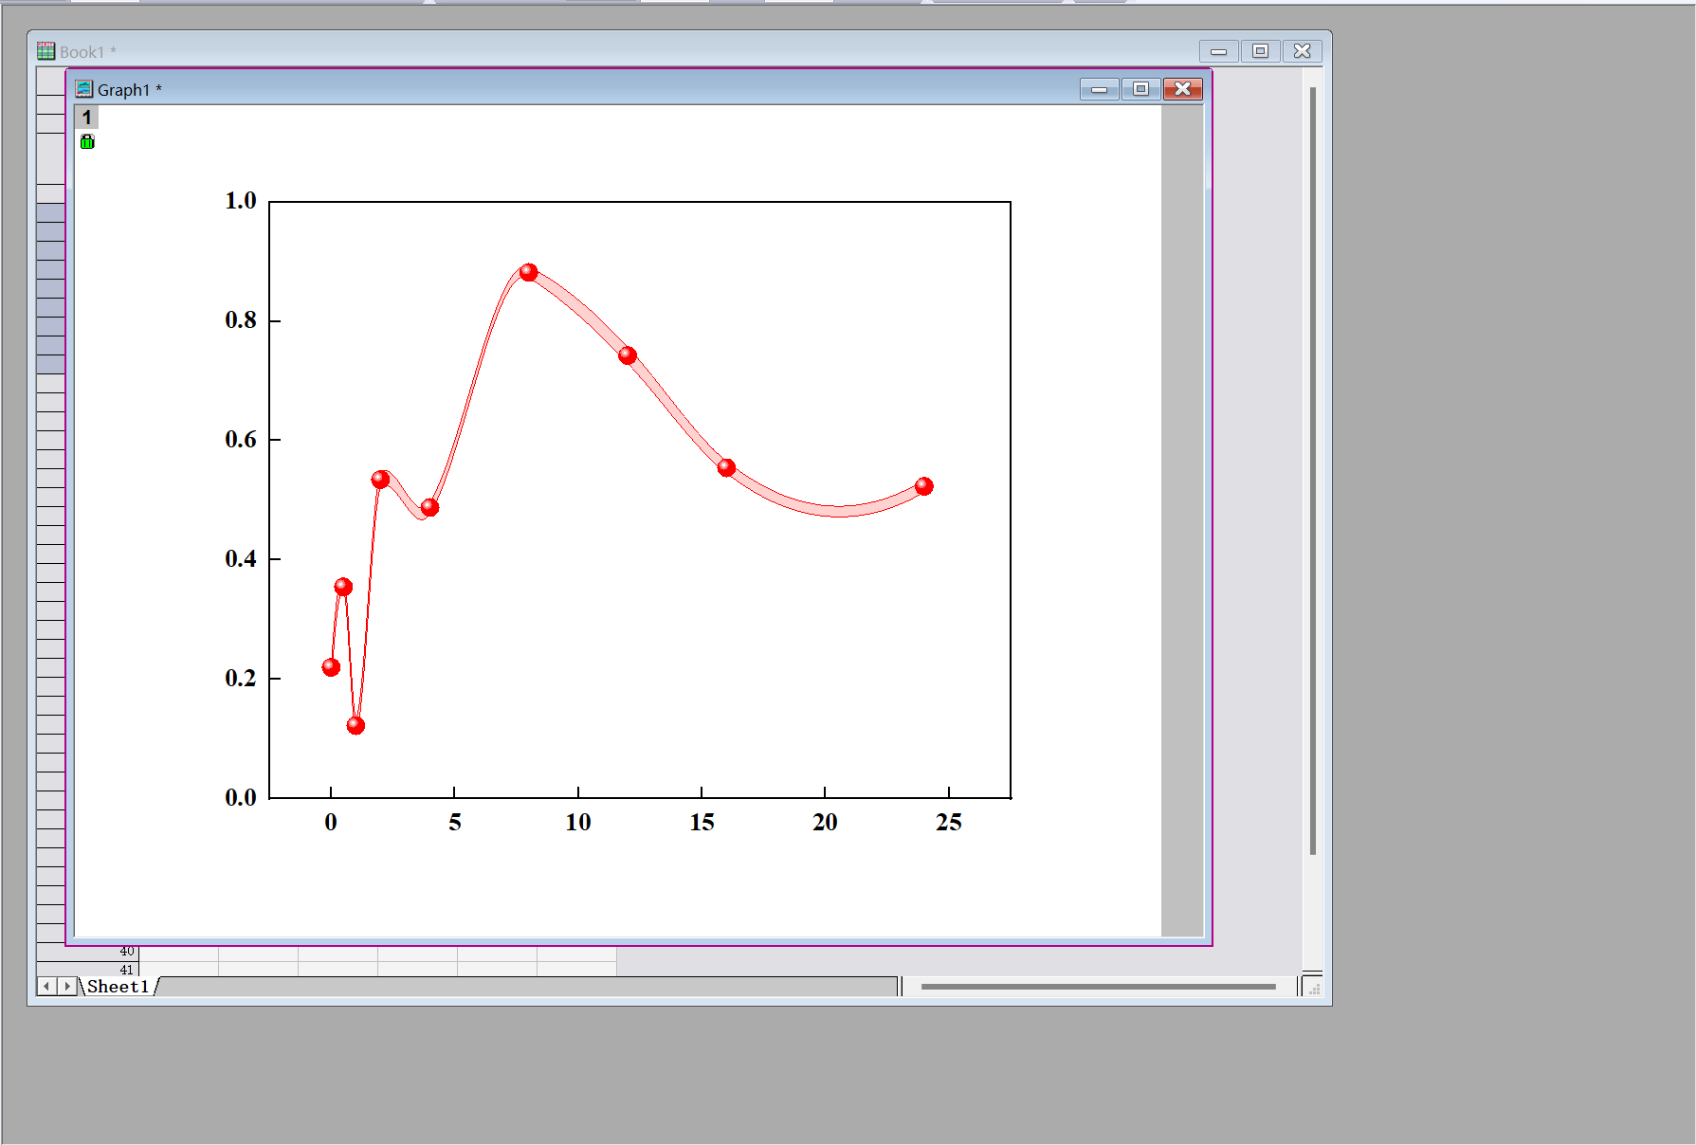Screen dimensions: 1696x1145
Task: Click the green lock icon in Graph1
Action: click(x=87, y=141)
